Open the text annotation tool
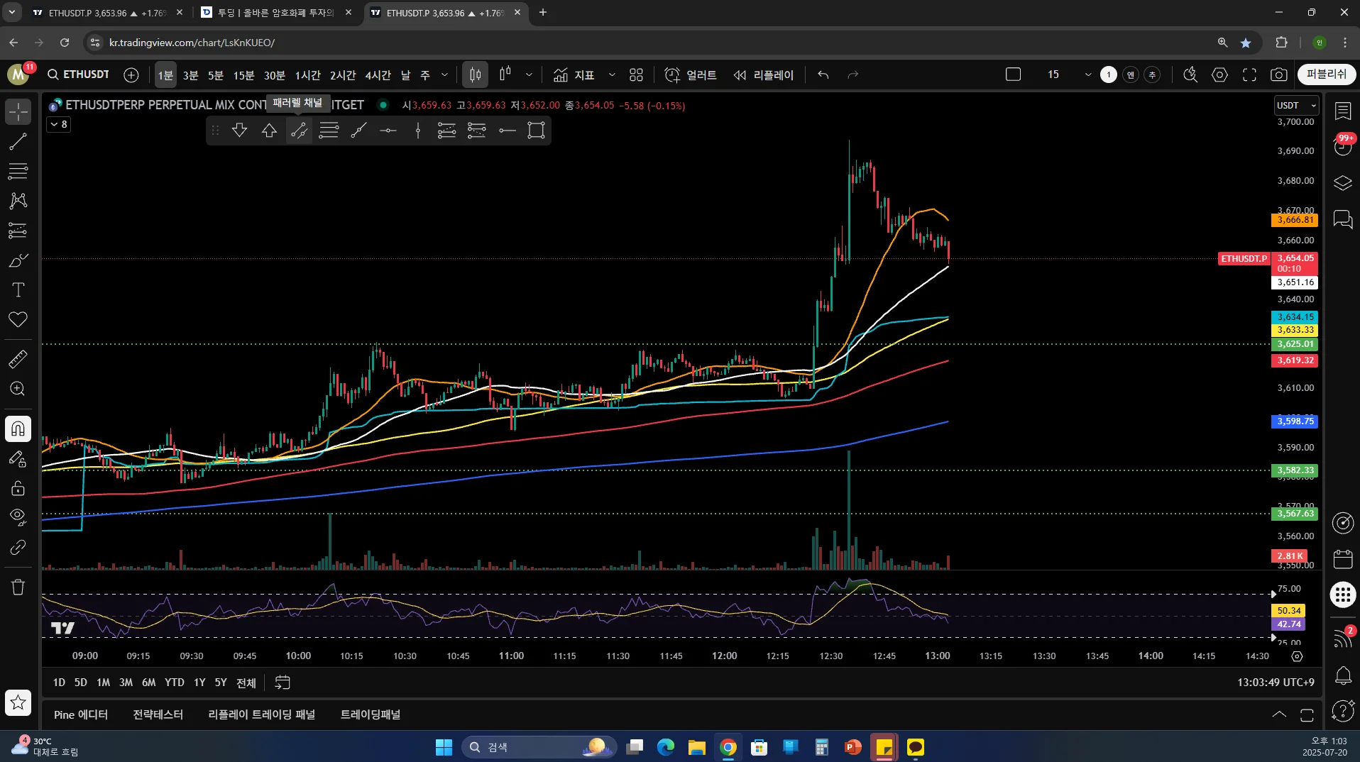Image resolution: width=1360 pixels, height=762 pixels. pos(18,289)
